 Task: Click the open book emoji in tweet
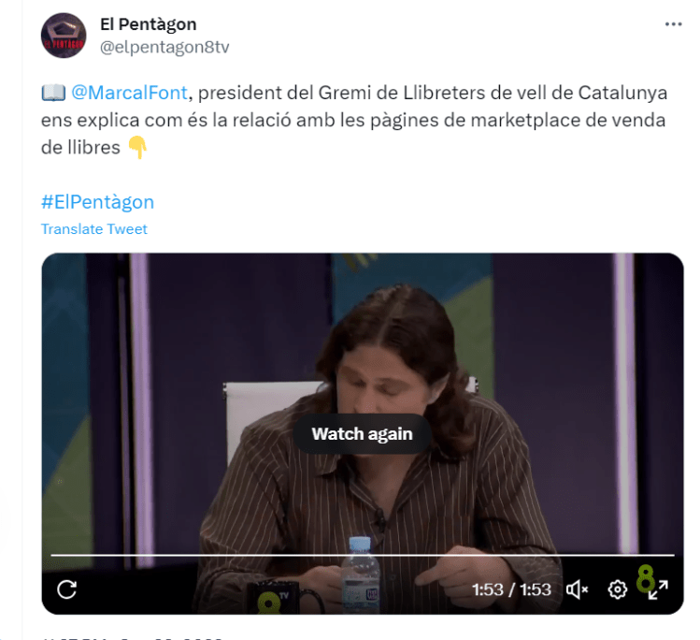tap(53, 93)
